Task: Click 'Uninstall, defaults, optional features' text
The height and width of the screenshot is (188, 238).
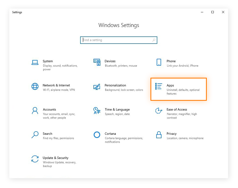Action: (183, 92)
